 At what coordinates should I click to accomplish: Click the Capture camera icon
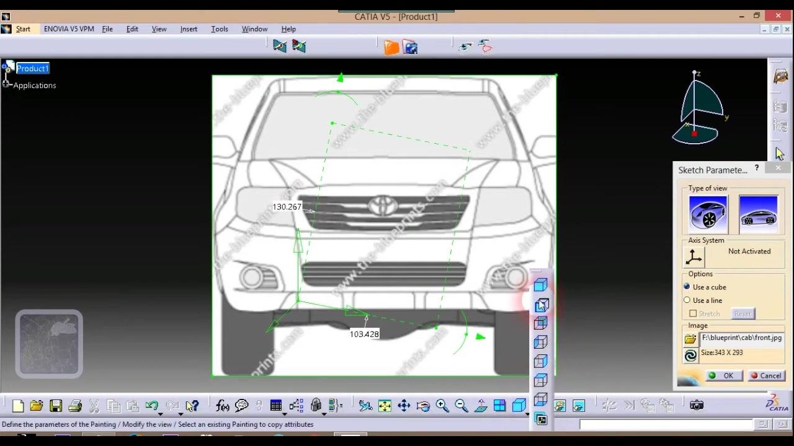point(697,405)
